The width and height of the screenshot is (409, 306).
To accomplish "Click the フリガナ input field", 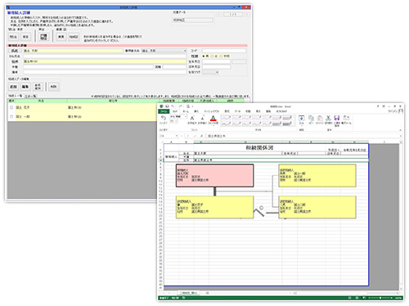I will tap(105, 56).
